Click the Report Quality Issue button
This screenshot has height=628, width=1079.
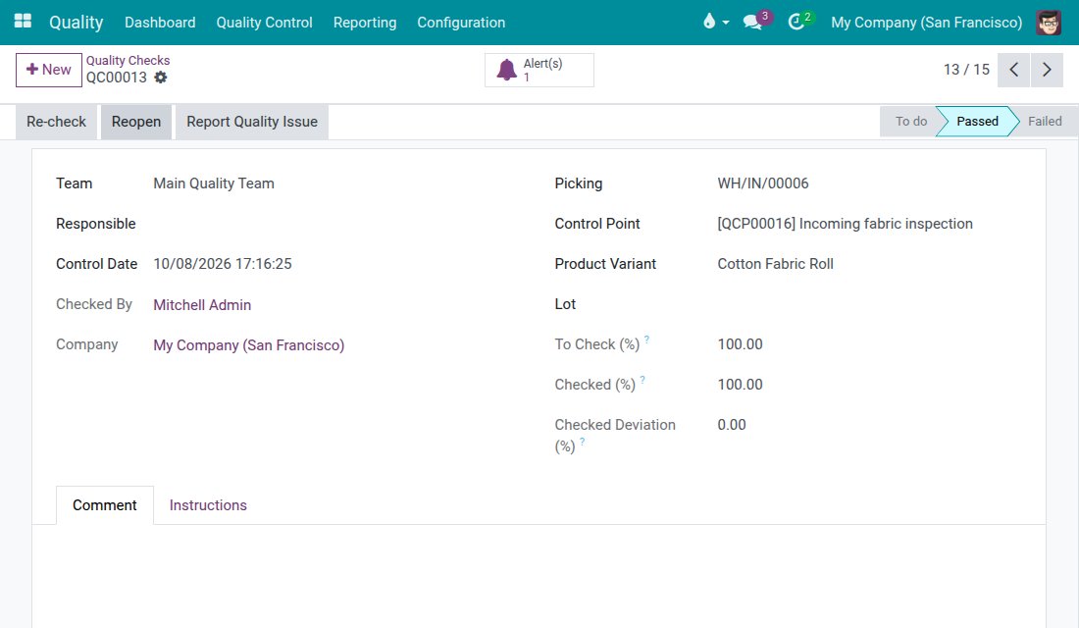[x=252, y=122]
